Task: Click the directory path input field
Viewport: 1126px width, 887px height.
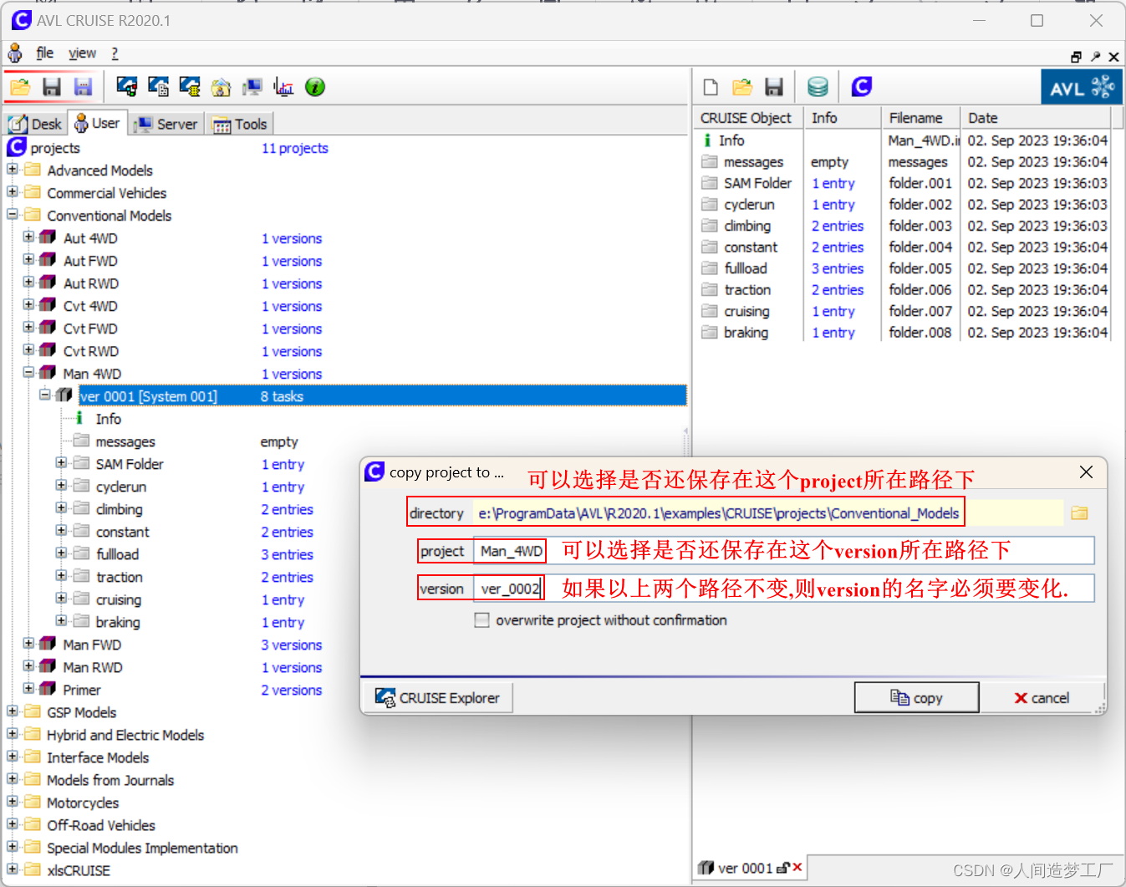Action: pos(767,513)
